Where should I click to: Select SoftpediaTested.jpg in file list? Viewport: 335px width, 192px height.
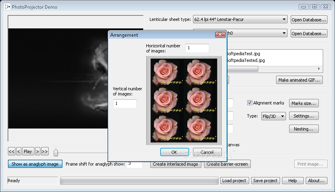[246, 60]
